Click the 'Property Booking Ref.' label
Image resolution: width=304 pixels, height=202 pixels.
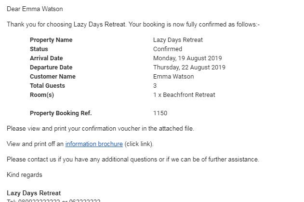coord(61,113)
